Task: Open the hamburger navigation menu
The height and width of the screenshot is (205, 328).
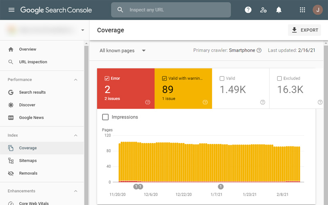Action: 11,10
